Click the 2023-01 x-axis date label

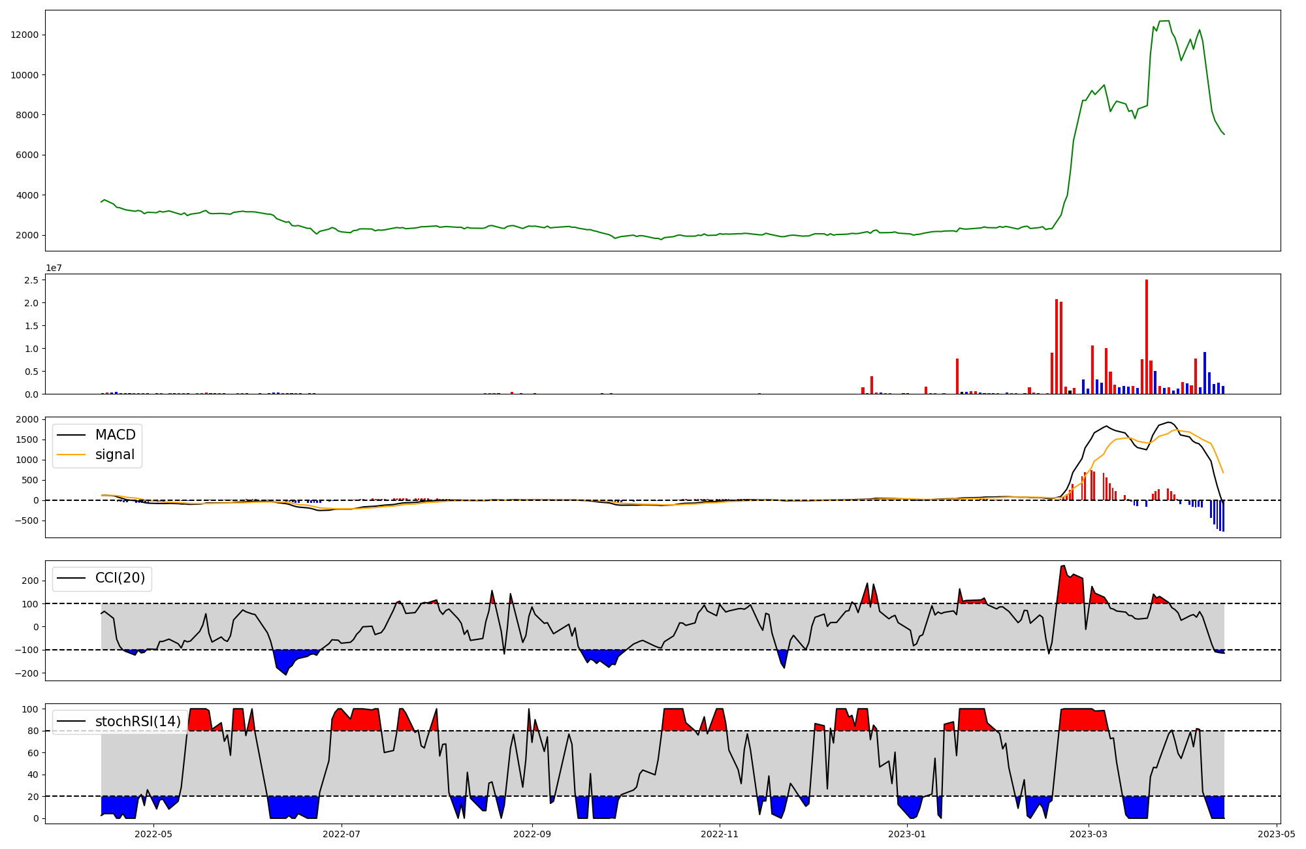[x=906, y=834]
